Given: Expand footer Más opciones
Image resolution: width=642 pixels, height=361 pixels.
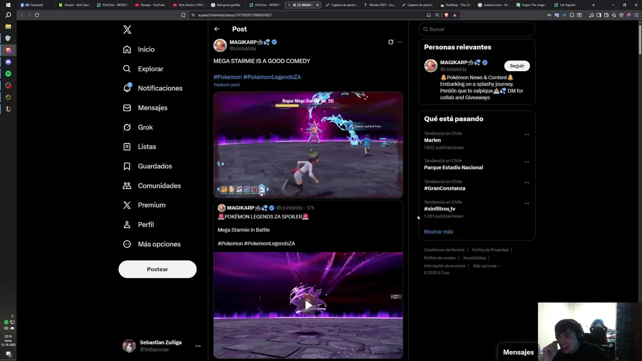Looking at the screenshot, I should pos(487,266).
